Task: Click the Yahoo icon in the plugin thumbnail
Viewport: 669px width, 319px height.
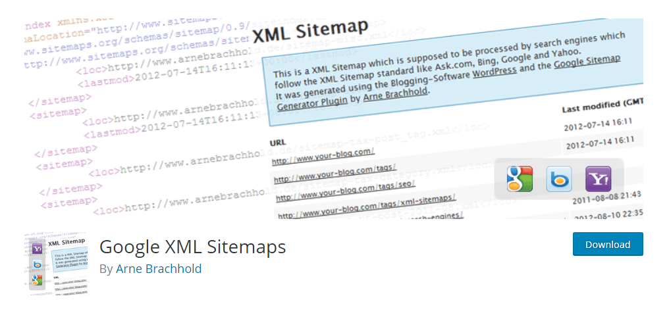Action: (38, 249)
